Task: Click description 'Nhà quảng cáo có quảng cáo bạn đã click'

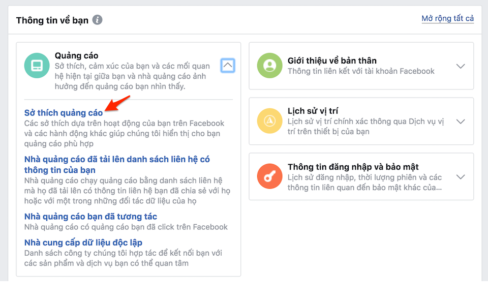Action: [x=126, y=227]
